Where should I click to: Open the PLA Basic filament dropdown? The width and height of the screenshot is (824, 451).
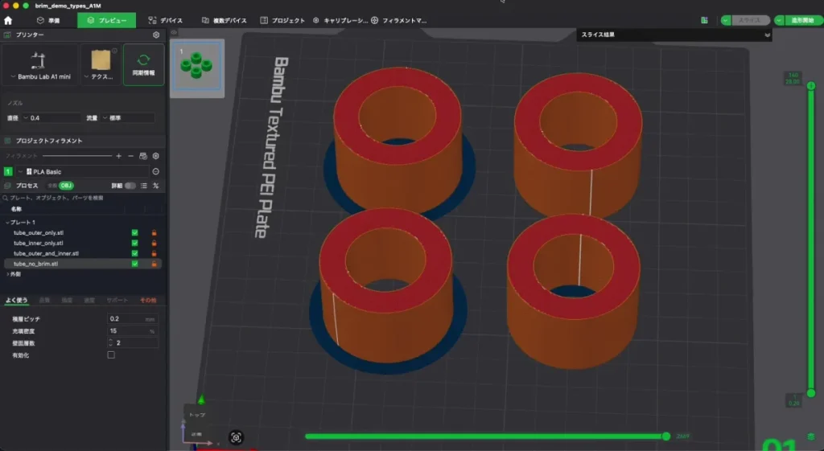pyautogui.click(x=83, y=172)
